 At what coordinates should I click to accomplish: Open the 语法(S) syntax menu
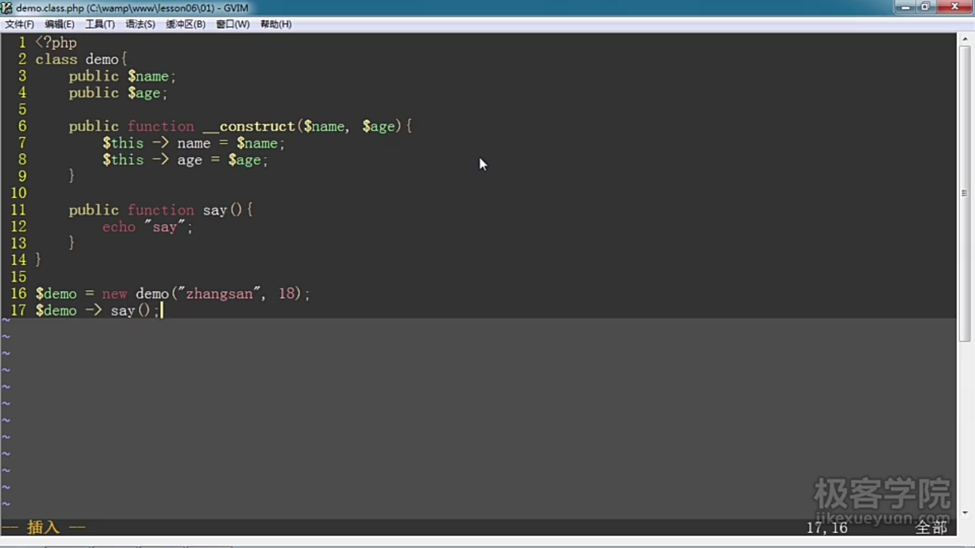click(140, 24)
